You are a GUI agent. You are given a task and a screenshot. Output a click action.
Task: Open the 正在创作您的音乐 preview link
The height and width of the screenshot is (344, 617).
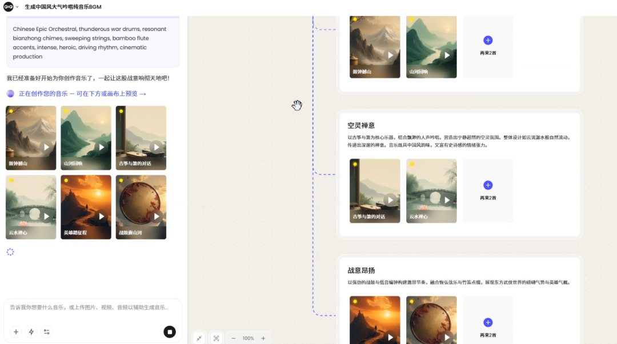[77, 93]
